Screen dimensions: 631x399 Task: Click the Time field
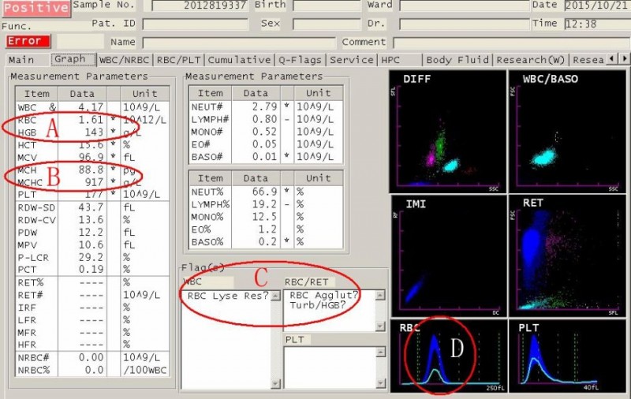(598, 24)
